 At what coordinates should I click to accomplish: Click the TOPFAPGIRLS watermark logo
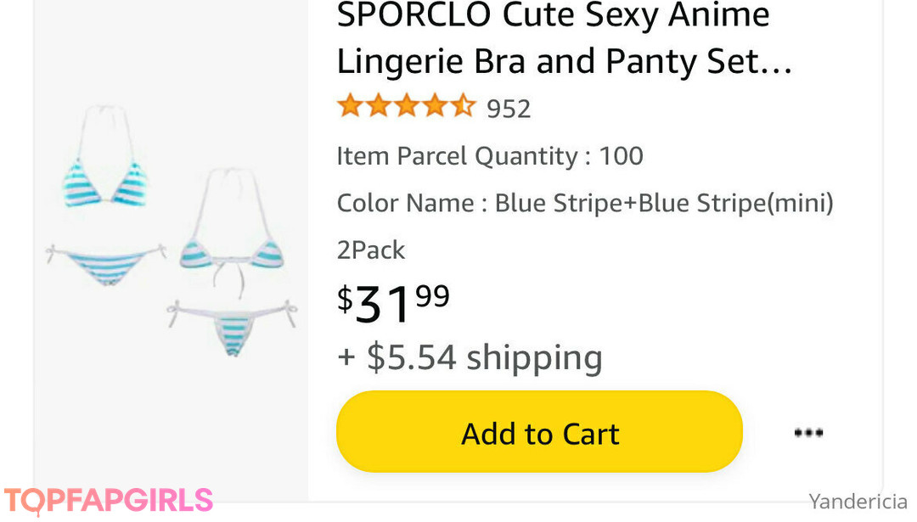[108, 501]
